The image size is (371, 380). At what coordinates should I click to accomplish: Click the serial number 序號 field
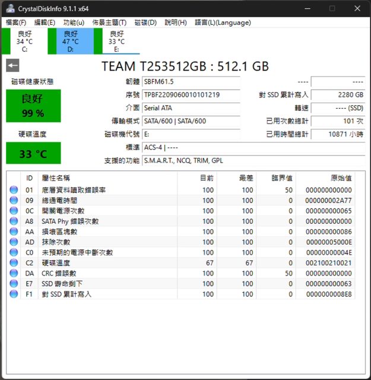point(191,95)
